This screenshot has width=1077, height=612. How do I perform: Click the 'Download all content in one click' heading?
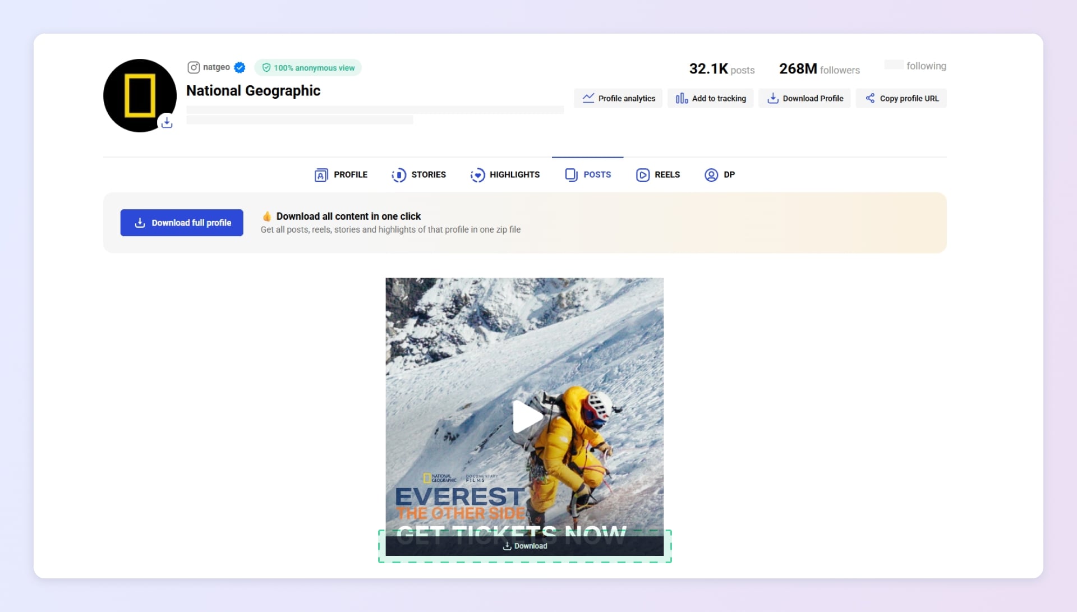[348, 217]
